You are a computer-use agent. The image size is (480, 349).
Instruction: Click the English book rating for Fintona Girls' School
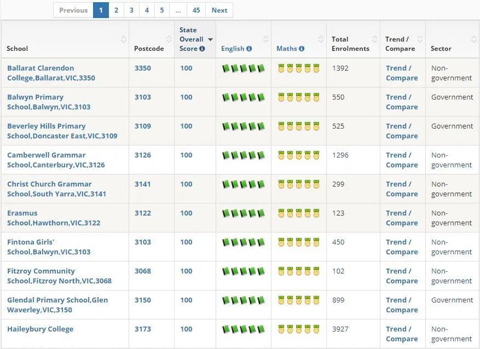pos(244,242)
